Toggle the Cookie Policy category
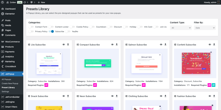 coord(72,27)
